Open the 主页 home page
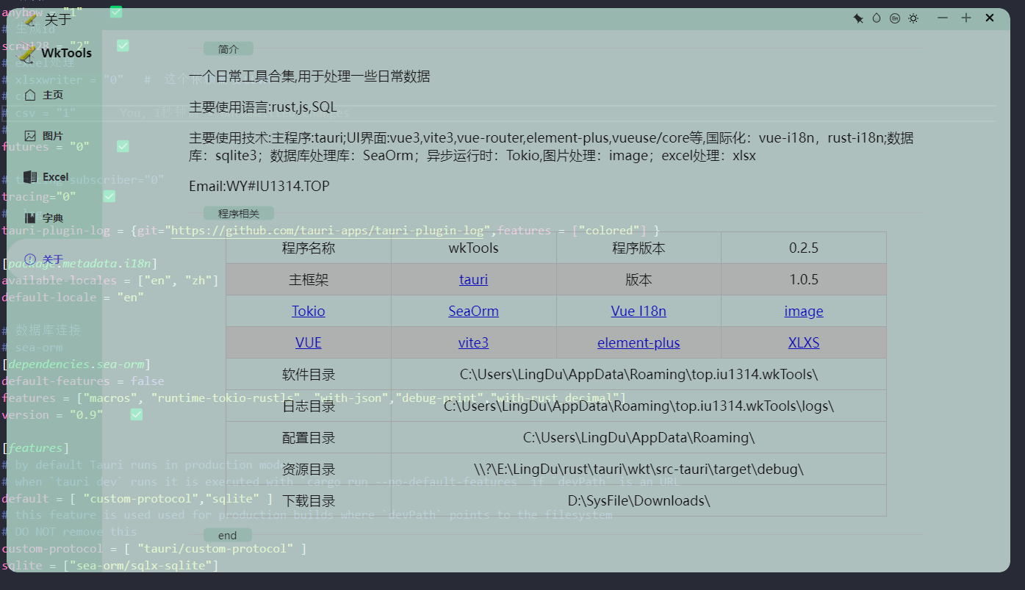The height and width of the screenshot is (590, 1025). [x=44, y=95]
